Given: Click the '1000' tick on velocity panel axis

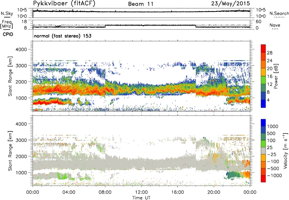Looking at the screenshot, I should click(x=21, y=173).
